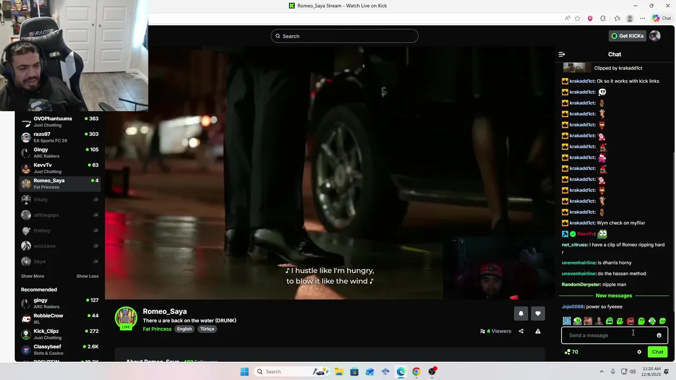The image size is (676, 380).
Task: Open Edge Settings and more menu
Action: pyautogui.click(x=642, y=18)
